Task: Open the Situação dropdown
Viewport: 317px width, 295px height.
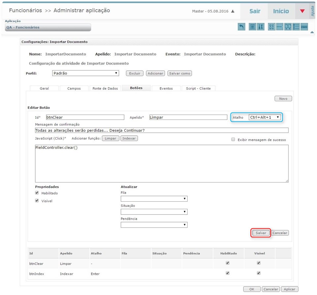Action: point(154,212)
